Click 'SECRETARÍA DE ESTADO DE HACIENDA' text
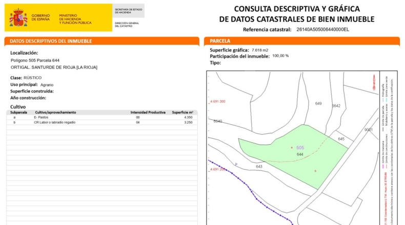 128,11
